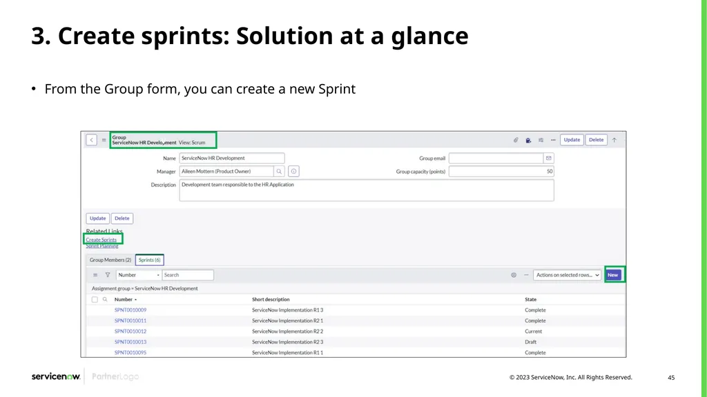This screenshot has height=397, width=707.
Task: Click the list personalize gear icon
Action: pos(514,275)
